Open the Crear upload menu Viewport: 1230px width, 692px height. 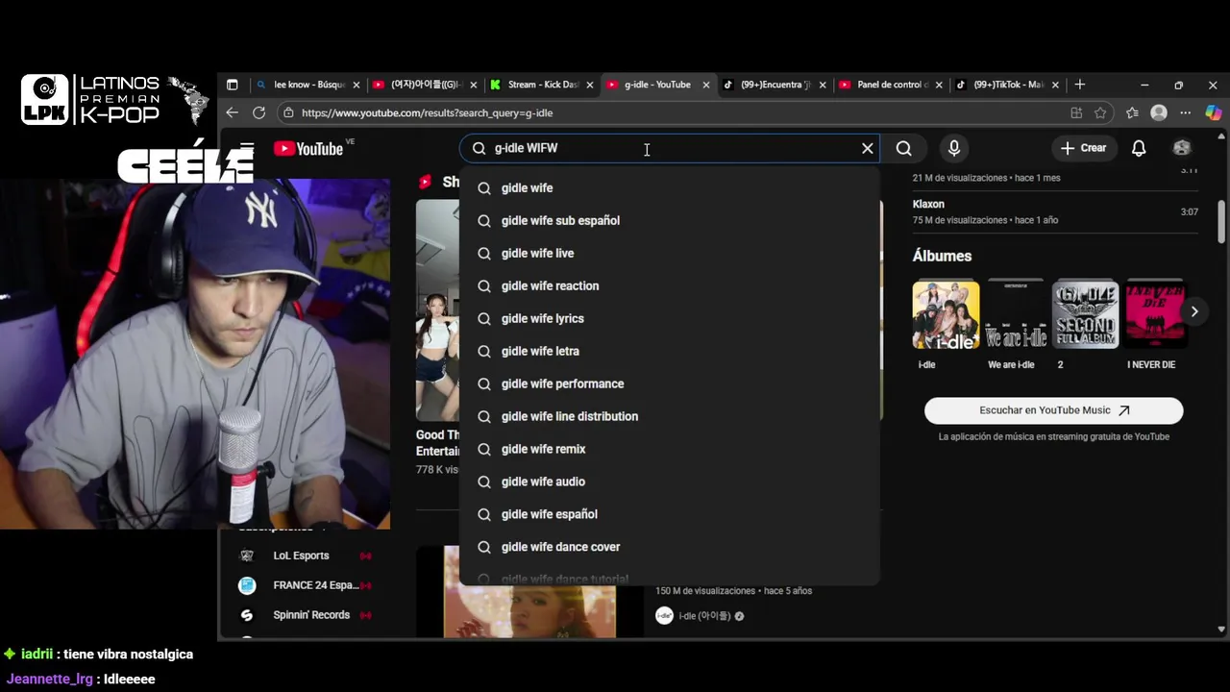tap(1084, 148)
